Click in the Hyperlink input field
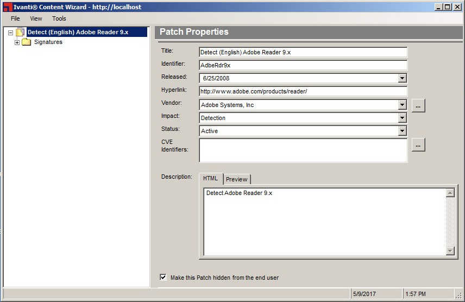This screenshot has width=465, height=302. pos(303,91)
